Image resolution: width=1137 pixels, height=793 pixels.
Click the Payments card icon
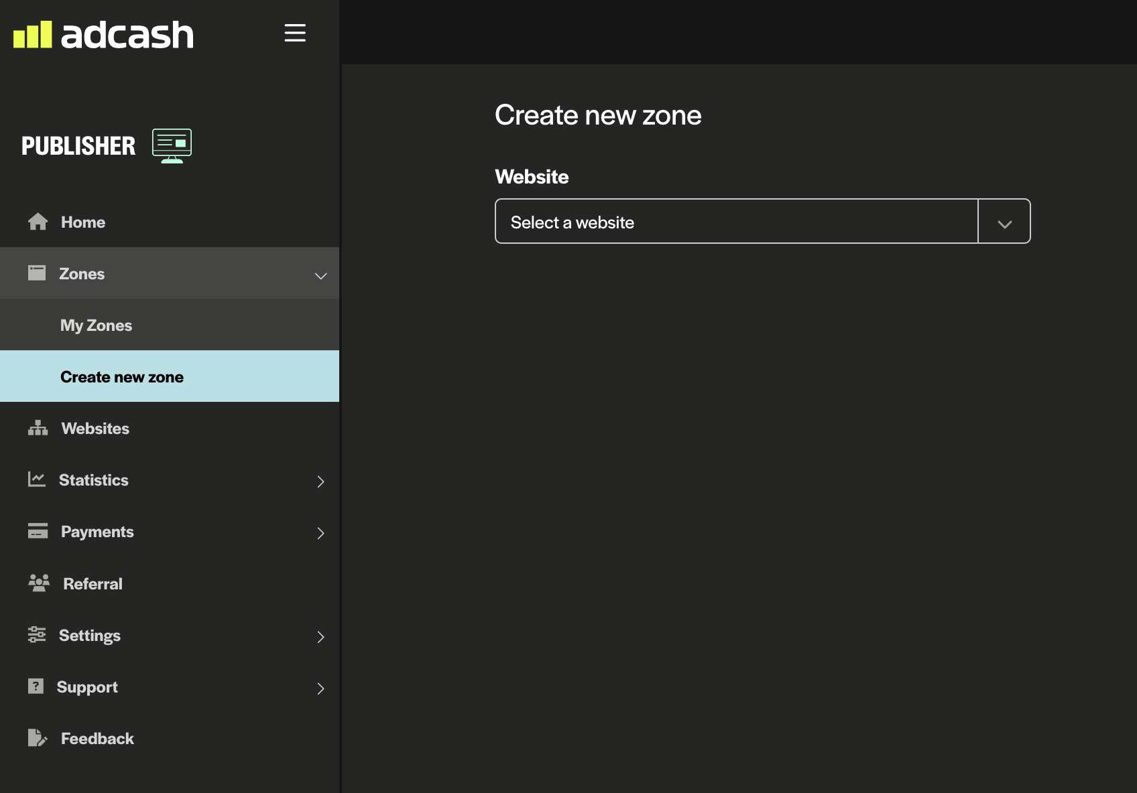pos(38,531)
